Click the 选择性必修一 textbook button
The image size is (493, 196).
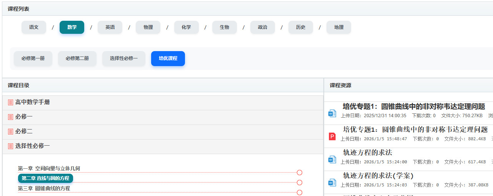coord(124,58)
